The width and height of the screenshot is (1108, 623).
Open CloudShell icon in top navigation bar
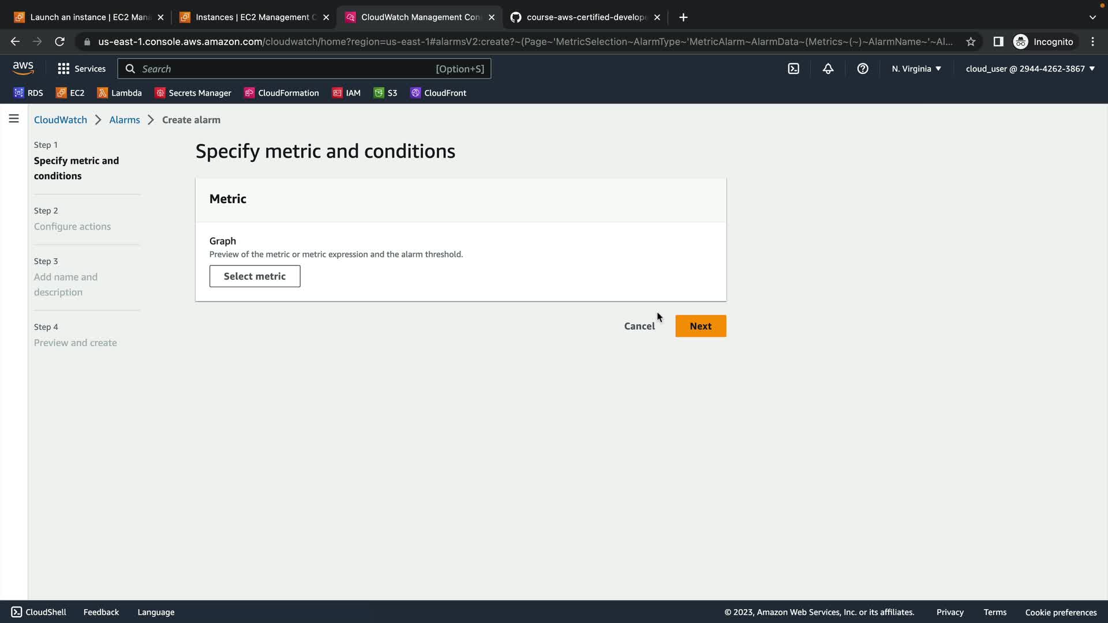(793, 69)
